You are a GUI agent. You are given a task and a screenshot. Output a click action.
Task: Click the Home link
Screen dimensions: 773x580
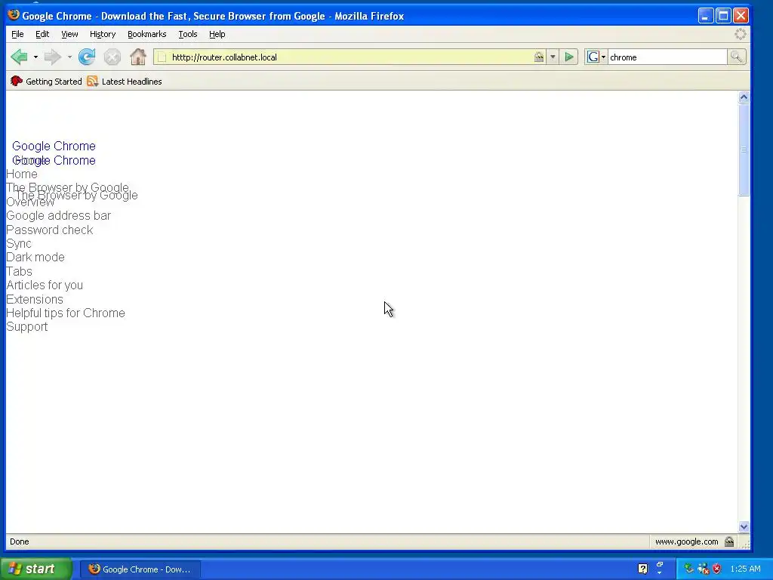22,174
